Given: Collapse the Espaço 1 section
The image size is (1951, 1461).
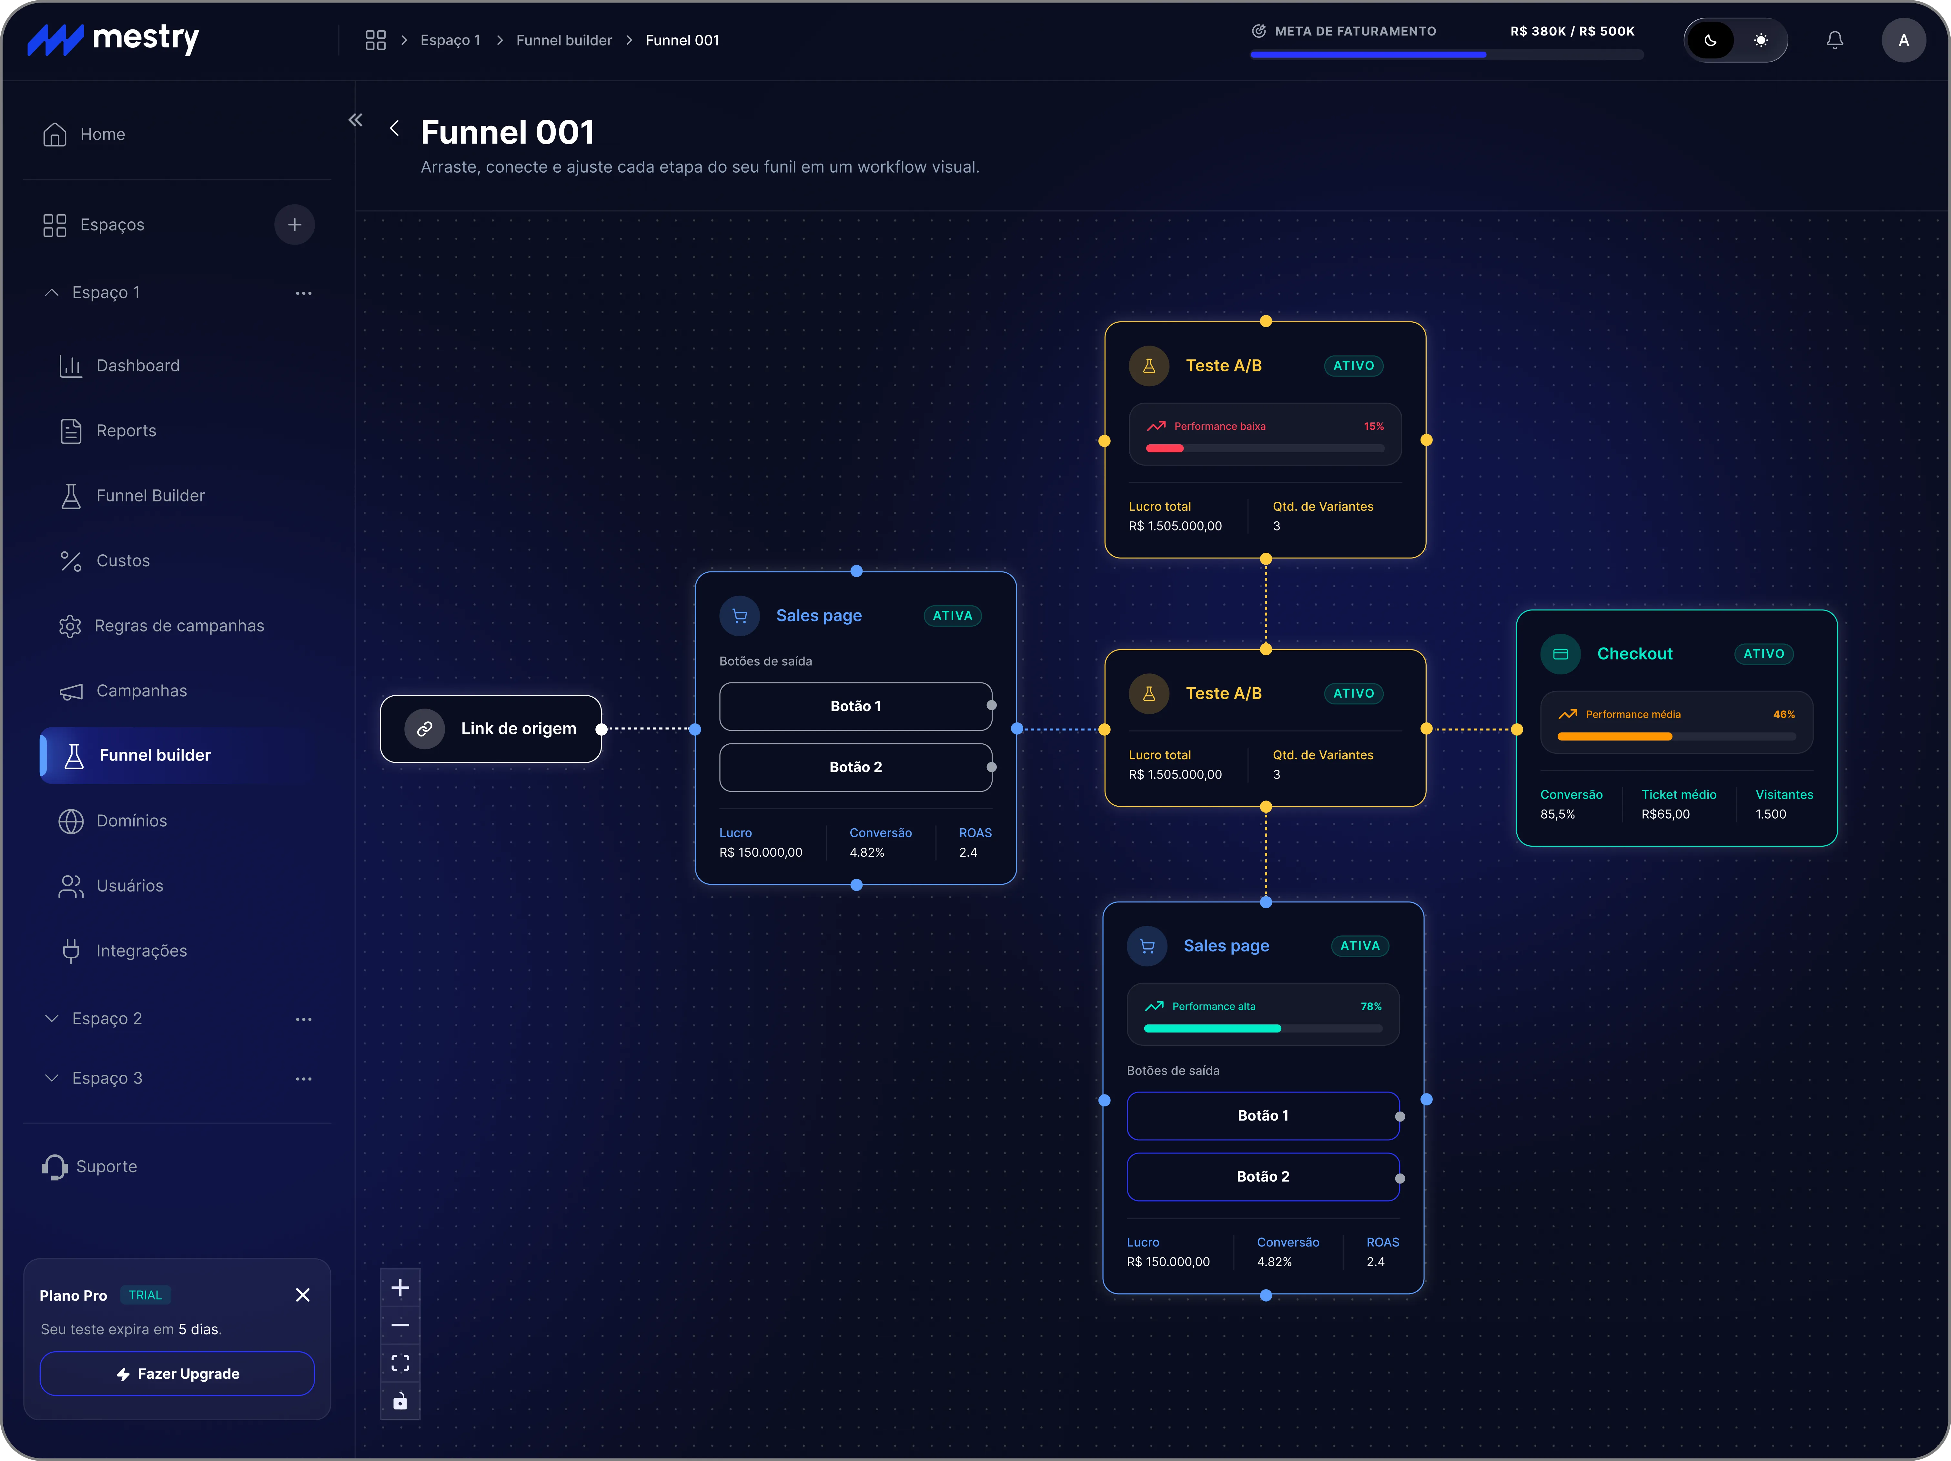Looking at the screenshot, I should tap(52, 293).
